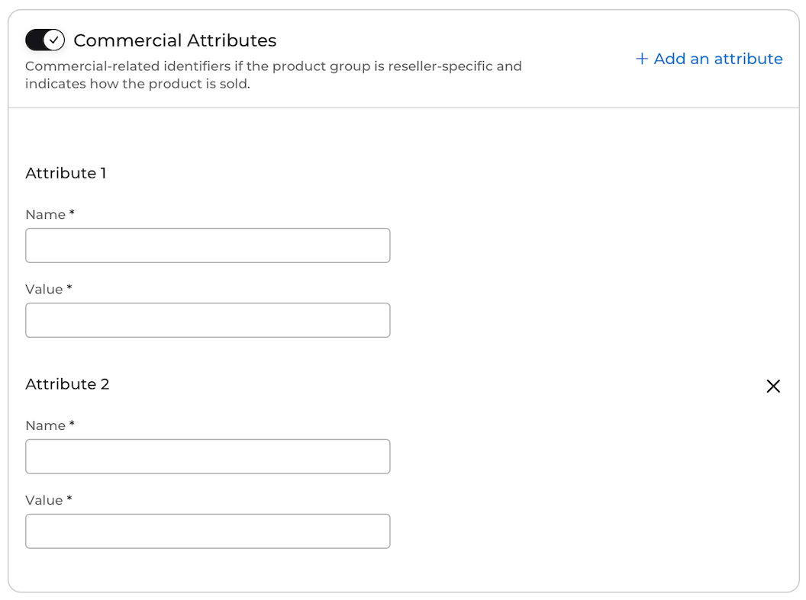Toggle the Commercial Attributes switch off
This screenshot has height=600, width=806.
tap(45, 40)
